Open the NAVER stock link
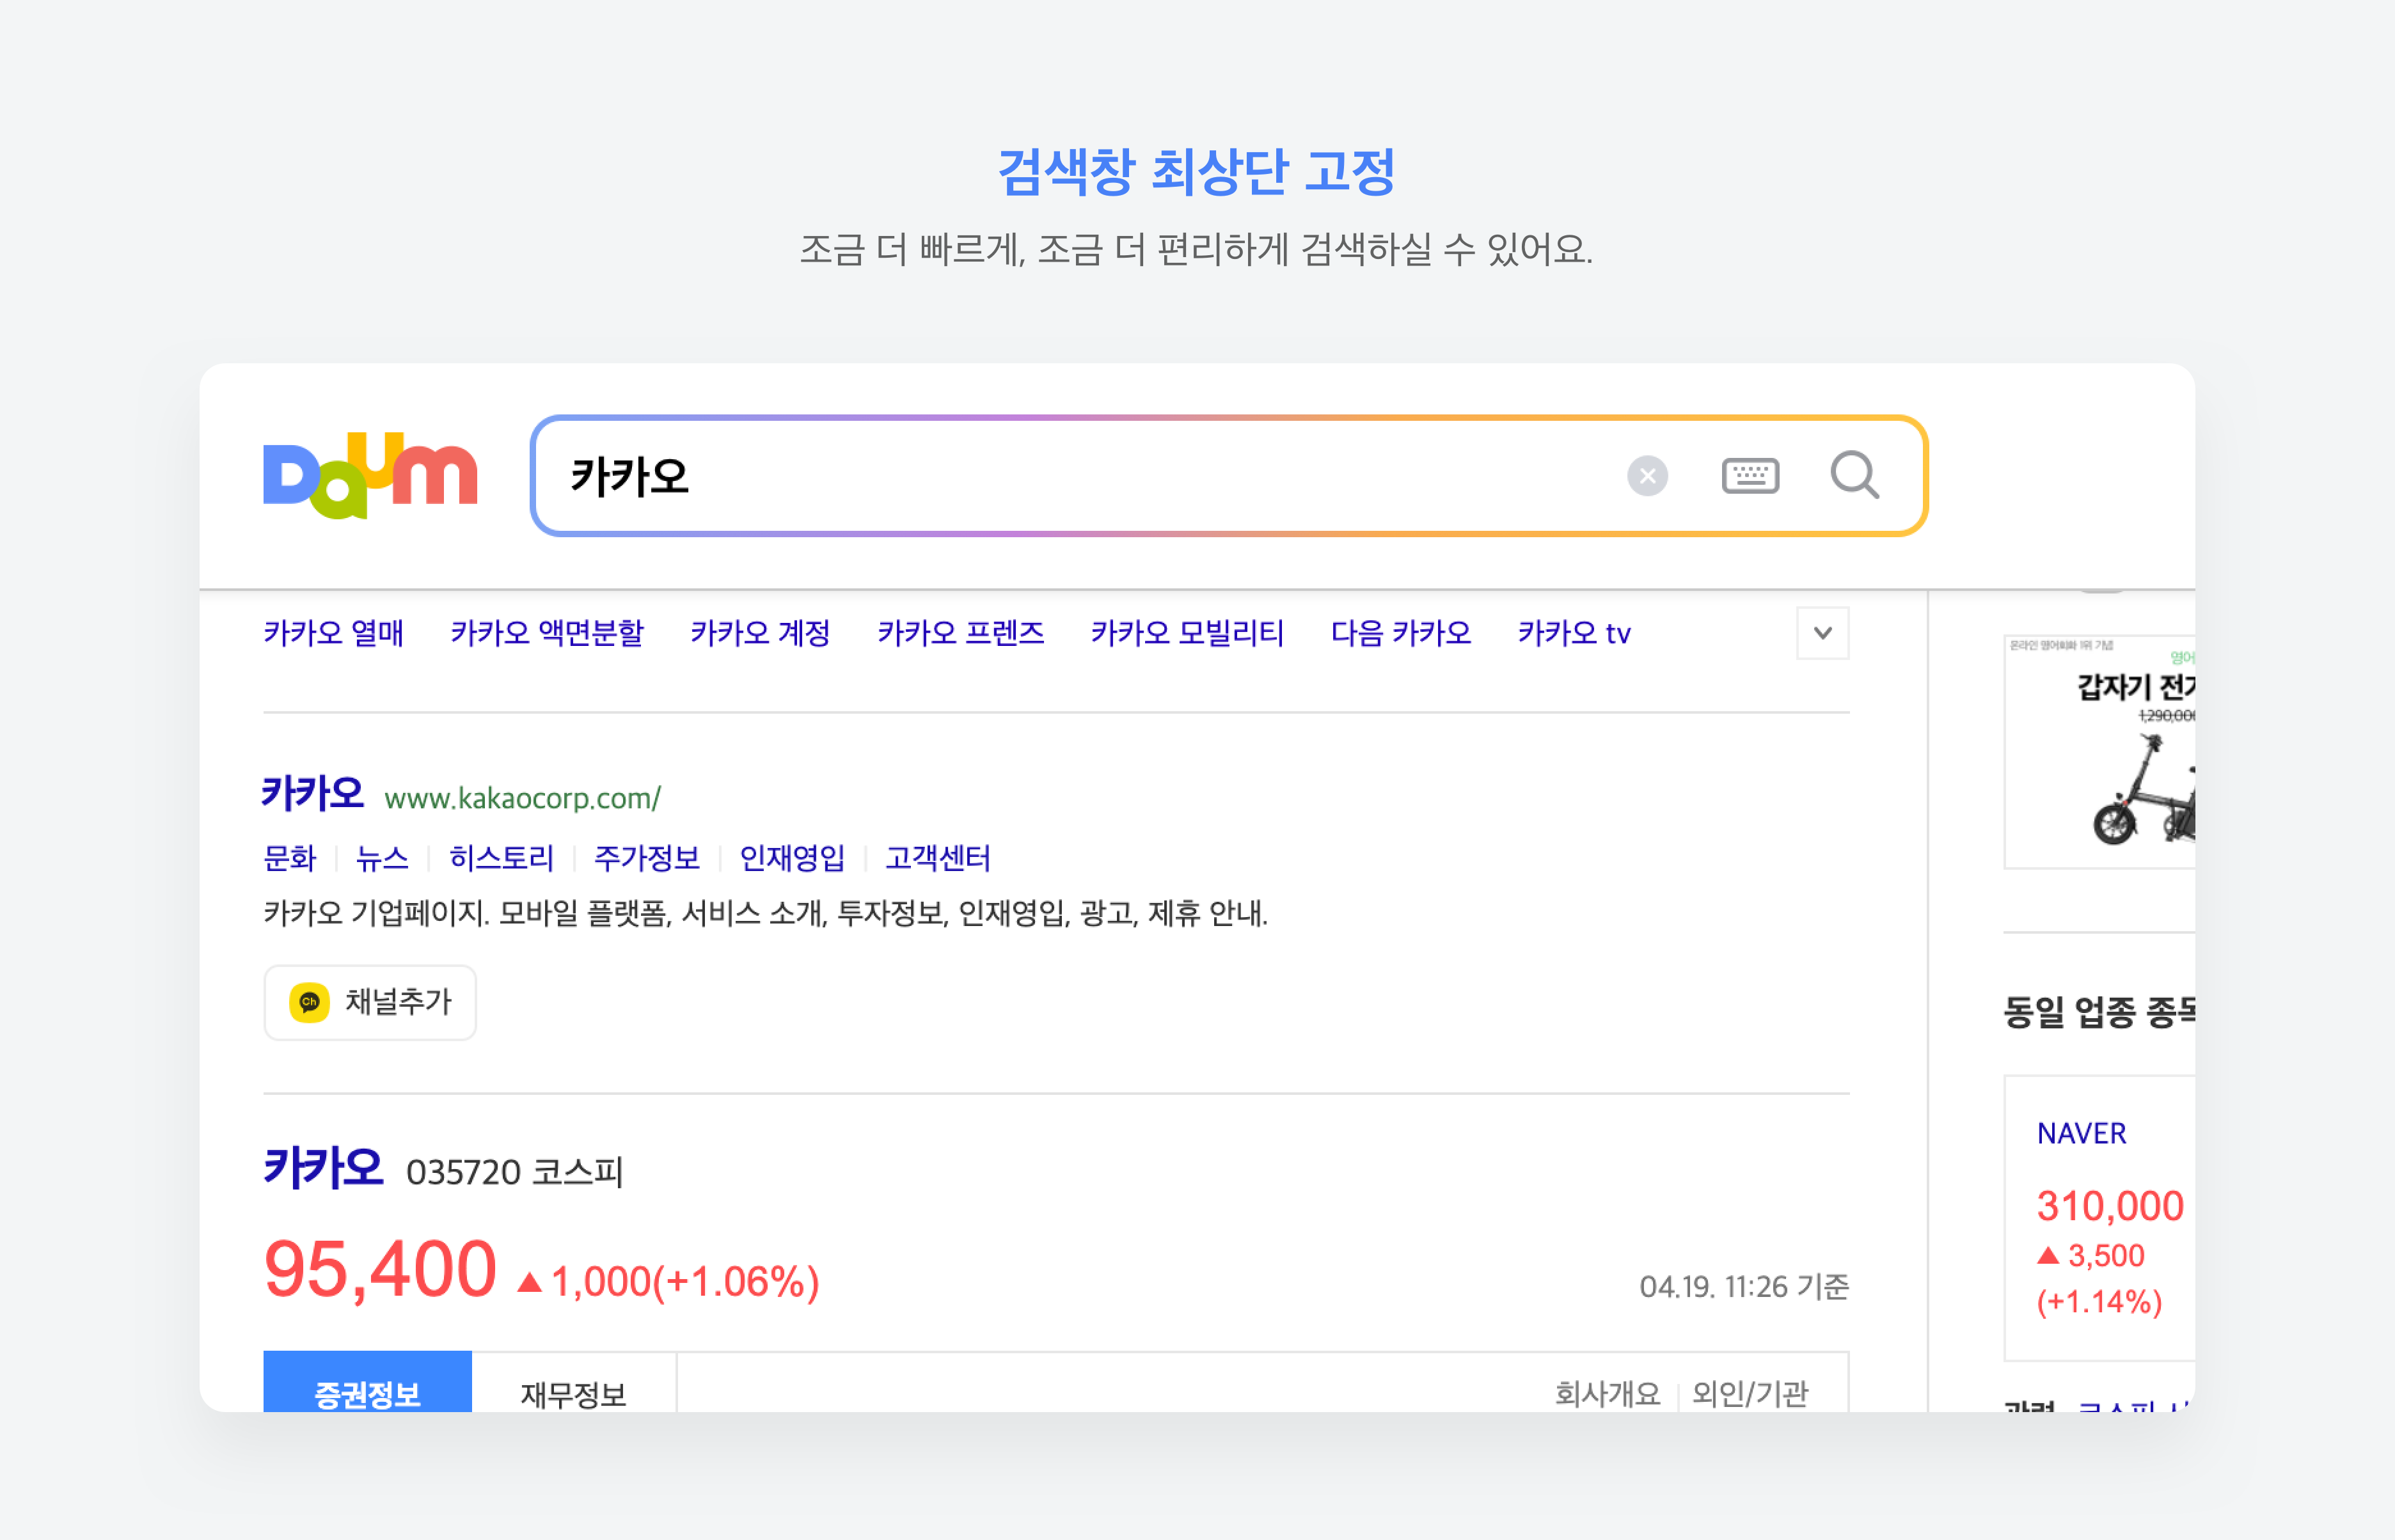 pos(2082,1133)
